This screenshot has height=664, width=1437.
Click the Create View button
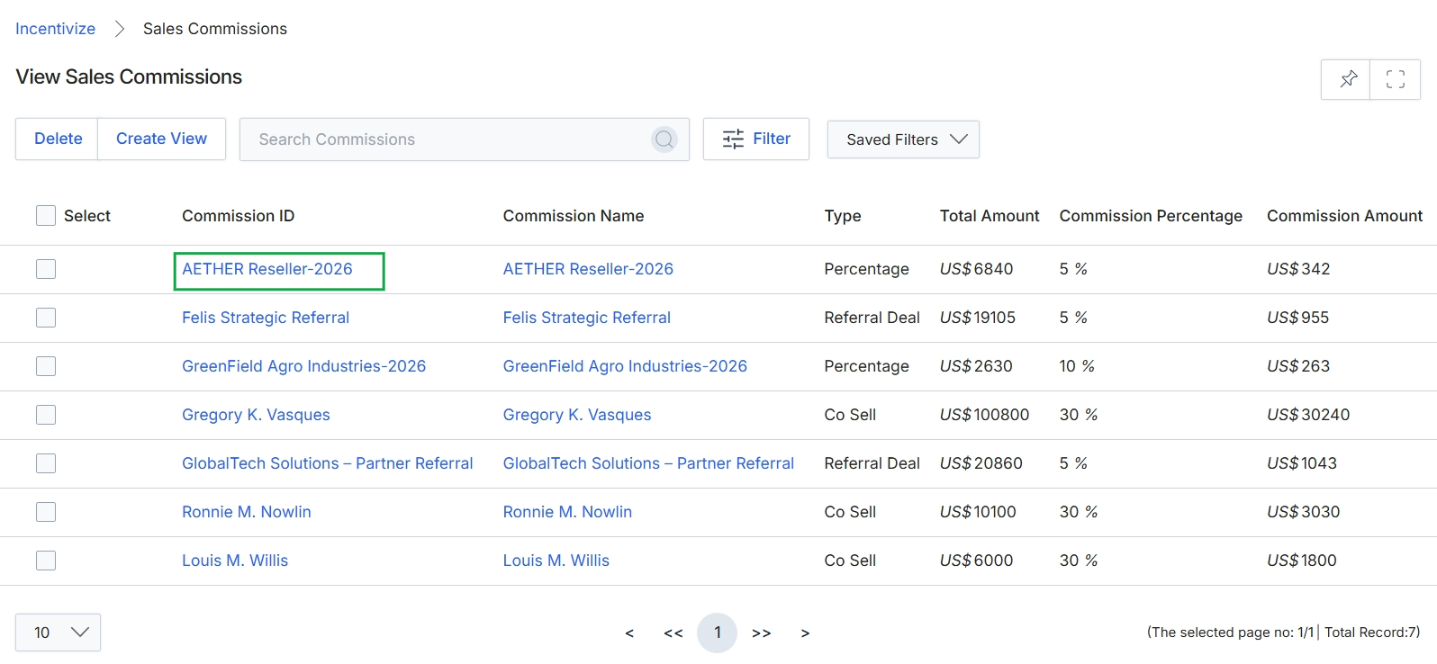(x=161, y=139)
